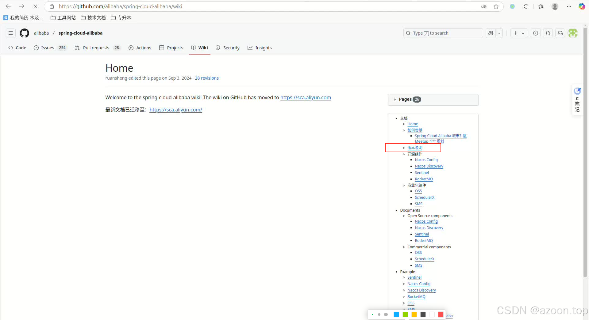
Task: Open the plus create-new dropdown
Action: [x=519, y=33]
